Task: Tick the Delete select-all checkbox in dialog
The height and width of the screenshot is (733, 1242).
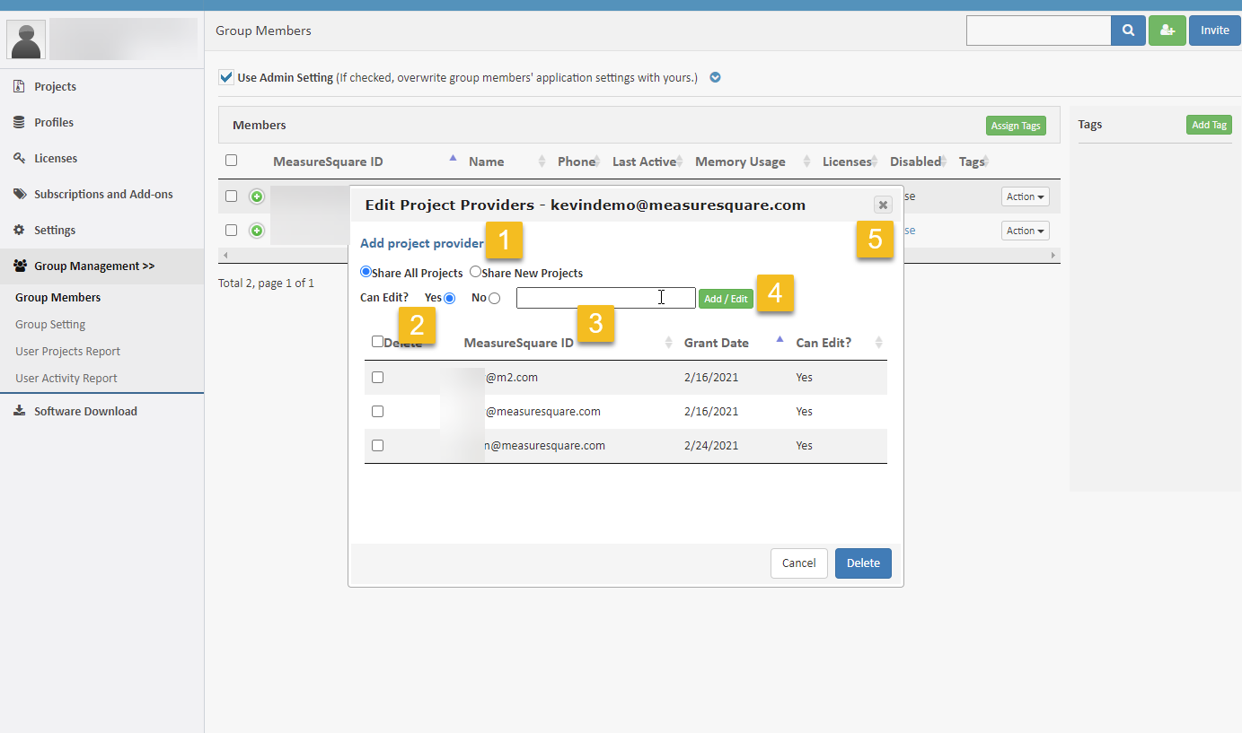Action: pyautogui.click(x=377, y=342)
